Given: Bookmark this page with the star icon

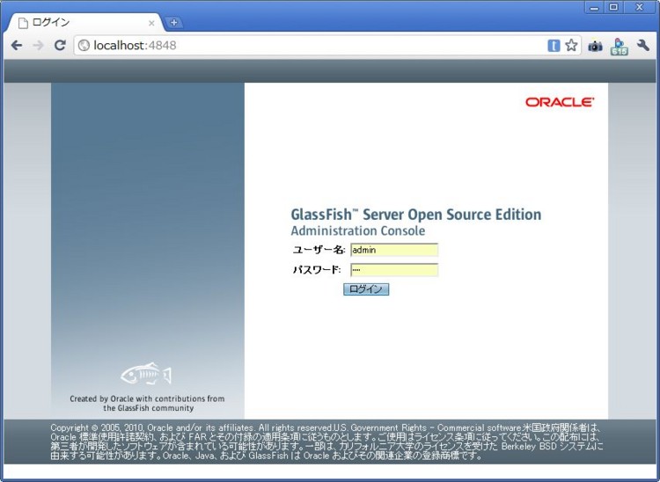Looking at the screenshot, I should point(571,45).
